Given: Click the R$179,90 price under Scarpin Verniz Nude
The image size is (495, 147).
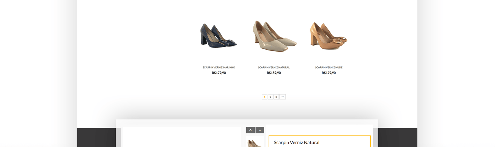Looking at the screenshot, I should coord(329,73).
